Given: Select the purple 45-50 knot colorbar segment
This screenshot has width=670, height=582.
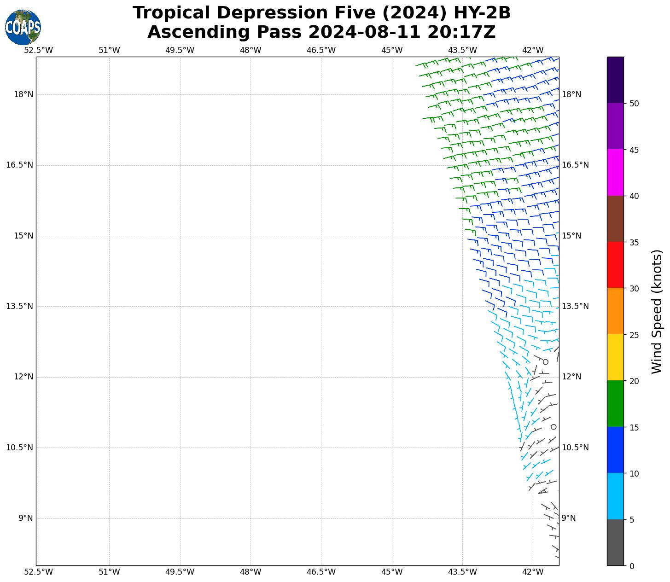Looking at the screenshot, I should tap(615, 126).
